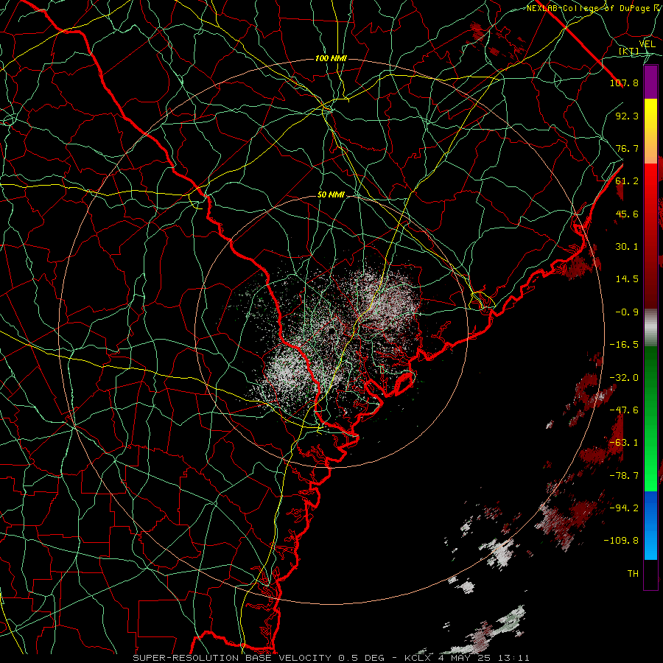663x663 pixels.
Task: Select the -63.1 velocity scale value
Action: pyautogui.click(x=624, y=443)
